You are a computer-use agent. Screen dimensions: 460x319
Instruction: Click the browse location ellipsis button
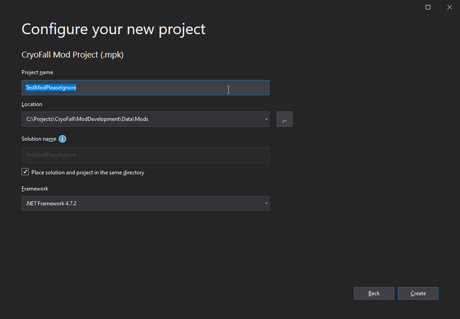click(284, 119)
